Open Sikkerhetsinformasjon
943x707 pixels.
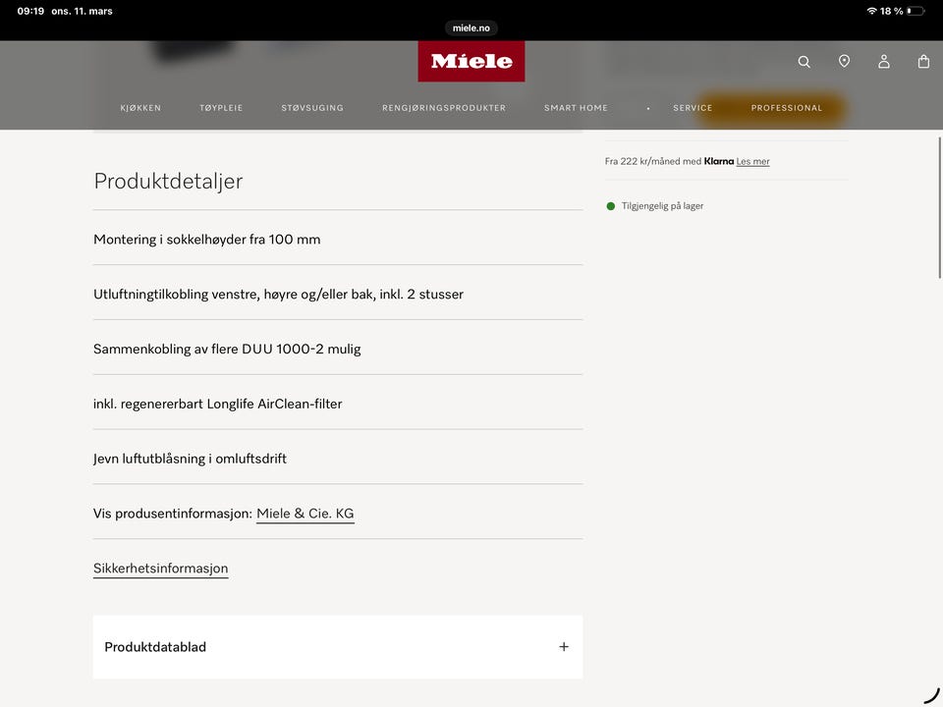(160, 568)
